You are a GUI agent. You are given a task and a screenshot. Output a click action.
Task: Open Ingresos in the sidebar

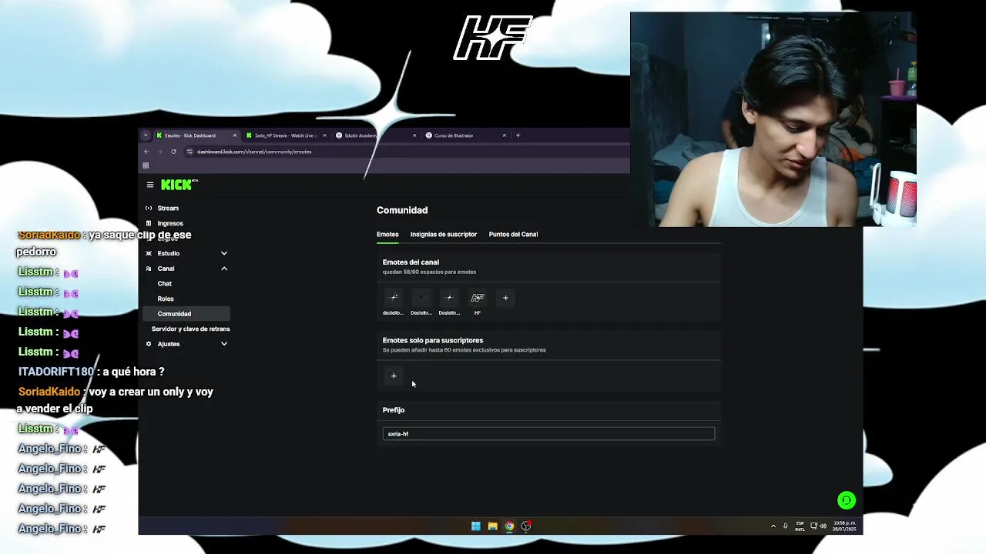[170, 224]
